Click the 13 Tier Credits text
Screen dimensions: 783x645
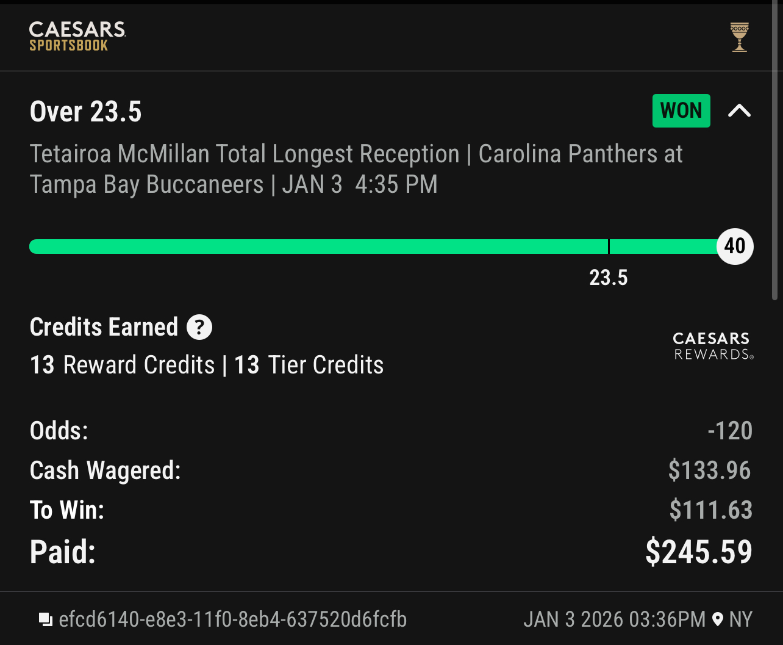click(x=309, y=366)
